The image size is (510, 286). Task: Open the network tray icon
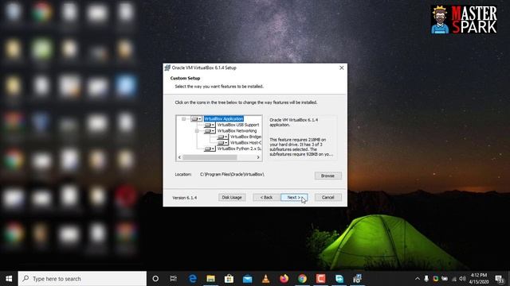coord(453,279)
